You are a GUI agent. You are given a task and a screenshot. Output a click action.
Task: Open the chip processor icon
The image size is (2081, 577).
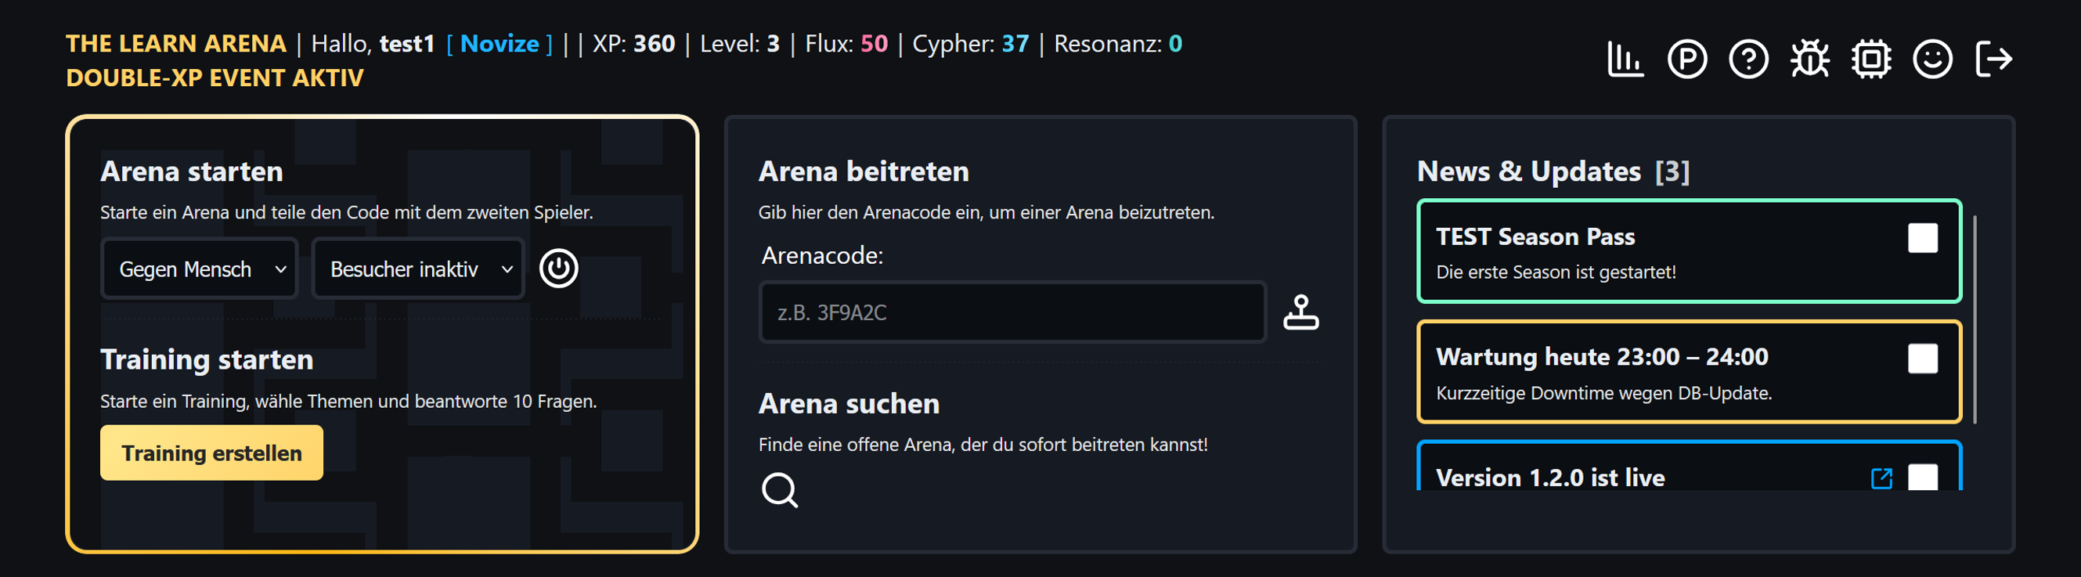pyautogui.click(x=1871, y=59)
